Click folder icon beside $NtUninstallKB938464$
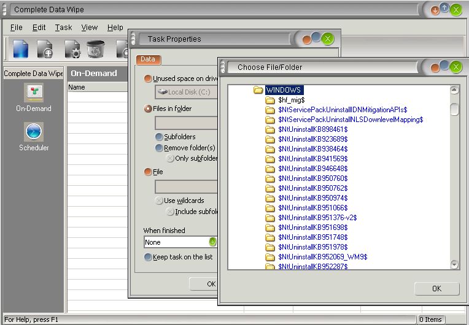 coord(269,149)
